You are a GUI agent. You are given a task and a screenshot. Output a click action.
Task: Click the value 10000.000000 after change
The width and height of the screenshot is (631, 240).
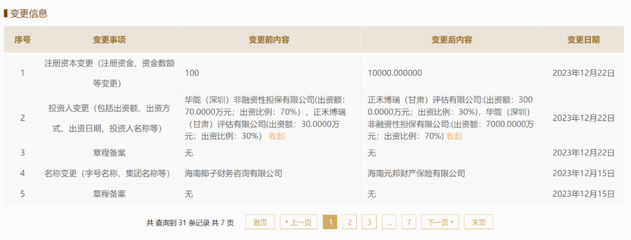395,73
